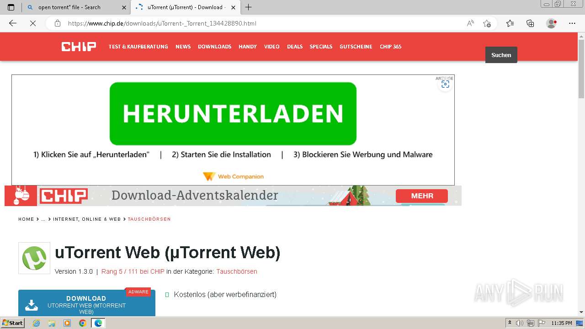
Task: Click the green Herunterladen ad button
Action: tap(233, 114)
